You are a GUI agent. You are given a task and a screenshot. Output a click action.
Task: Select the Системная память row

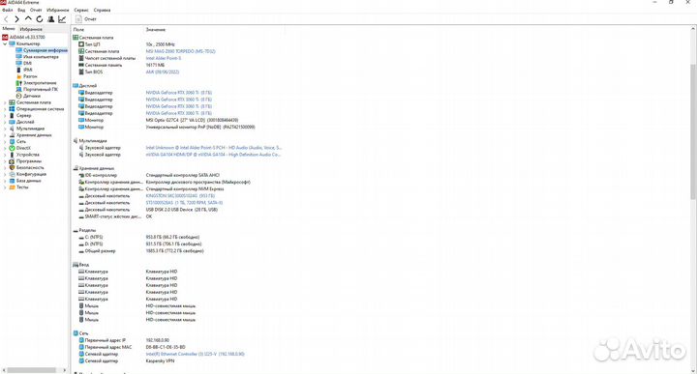point(121,65)
